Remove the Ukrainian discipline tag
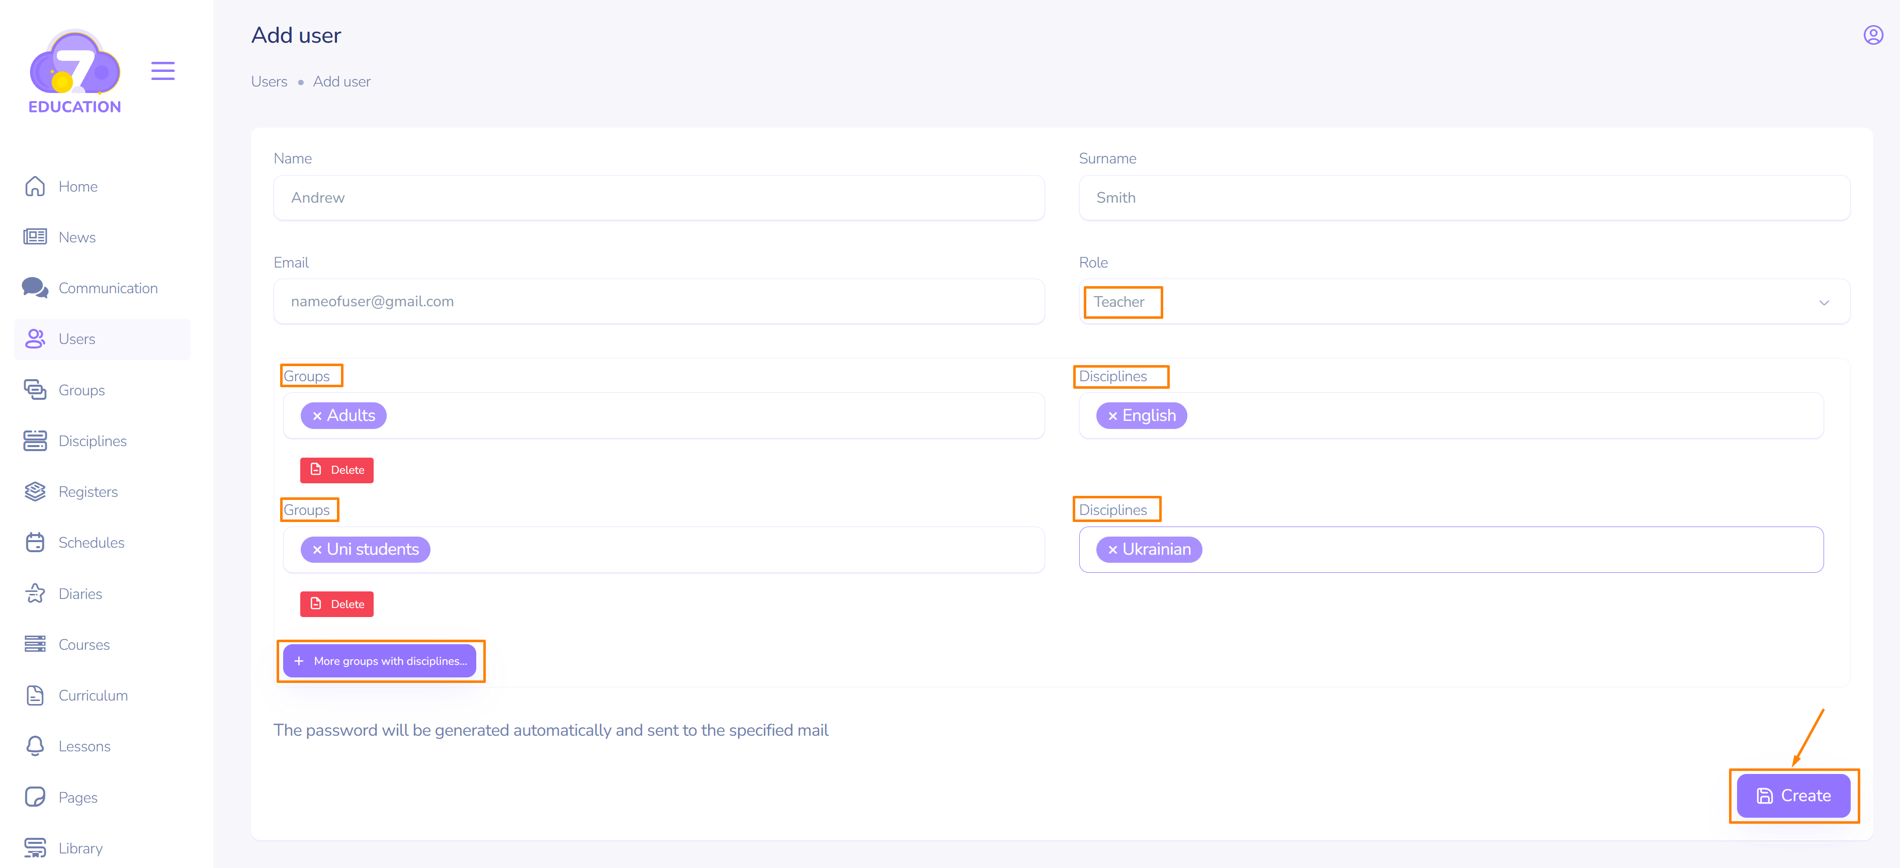1900x868 pixels. [x=1112, y=550]
